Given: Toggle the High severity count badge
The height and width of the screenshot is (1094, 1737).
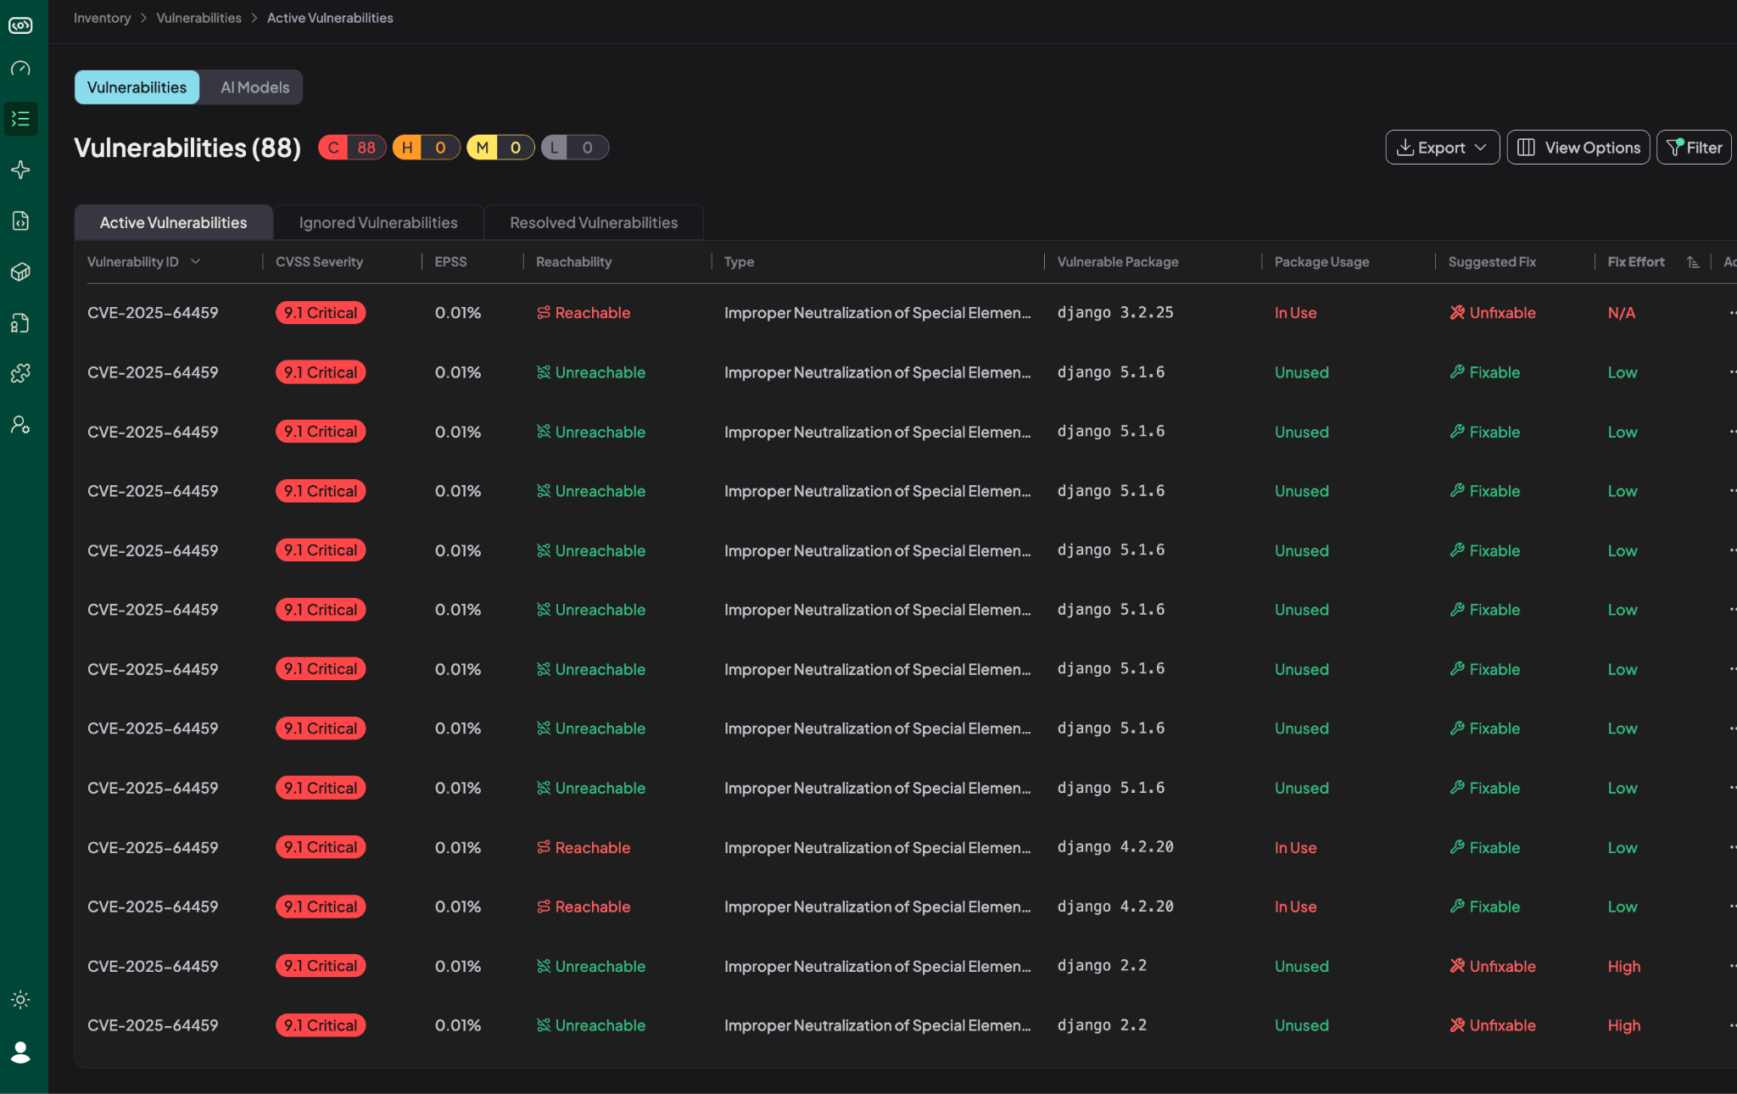Looking at the screenshot, I should (426, 148).
